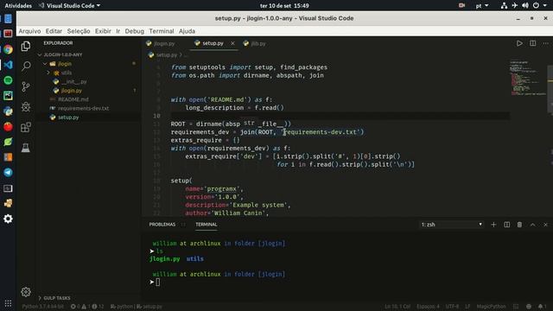This screenshot has height=311, width=553.
Task: Open the Terminal menu
Action: 162,31
